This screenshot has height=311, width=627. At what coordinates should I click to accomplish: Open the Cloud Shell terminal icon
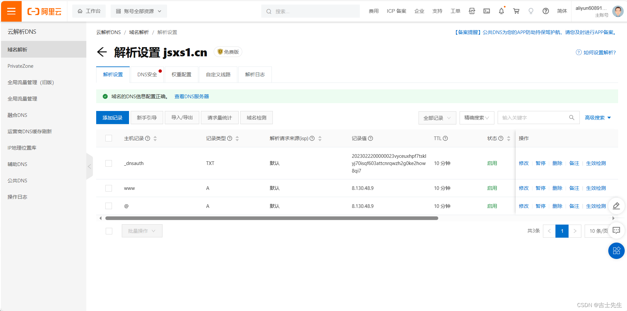(486, 11)
